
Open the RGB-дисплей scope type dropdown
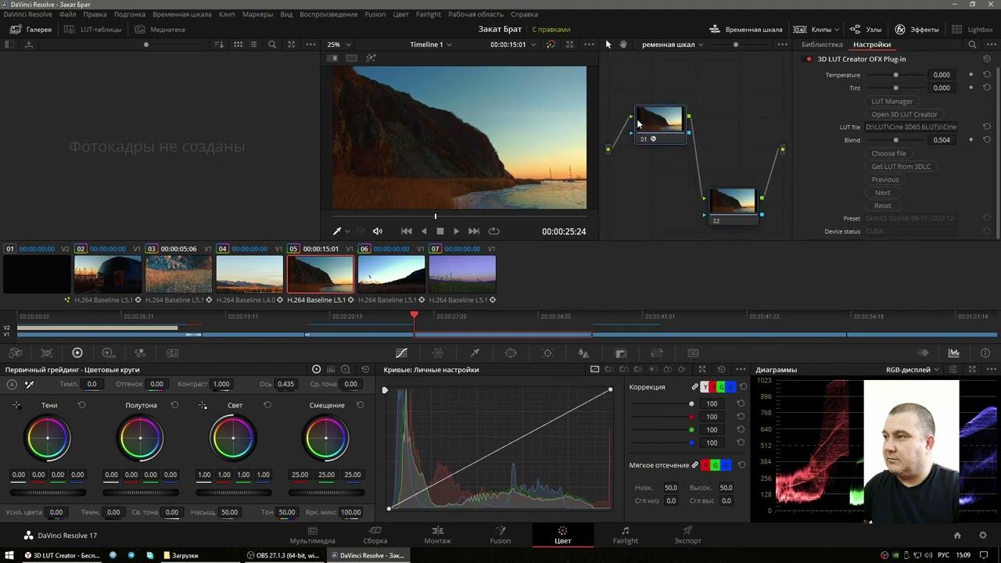point(913,370)
